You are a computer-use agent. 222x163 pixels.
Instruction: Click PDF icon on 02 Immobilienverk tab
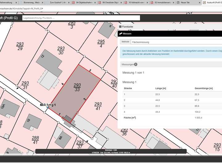tap(152, 2)
